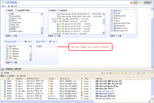Screen dimensions: 154x103
Task: Open work item 53841 row
Action: [76, 81]
